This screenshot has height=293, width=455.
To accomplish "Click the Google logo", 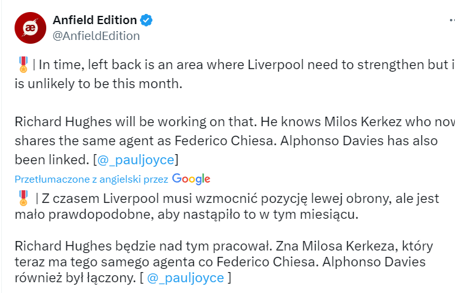I will pyautogui.click(x=191, y=179).
